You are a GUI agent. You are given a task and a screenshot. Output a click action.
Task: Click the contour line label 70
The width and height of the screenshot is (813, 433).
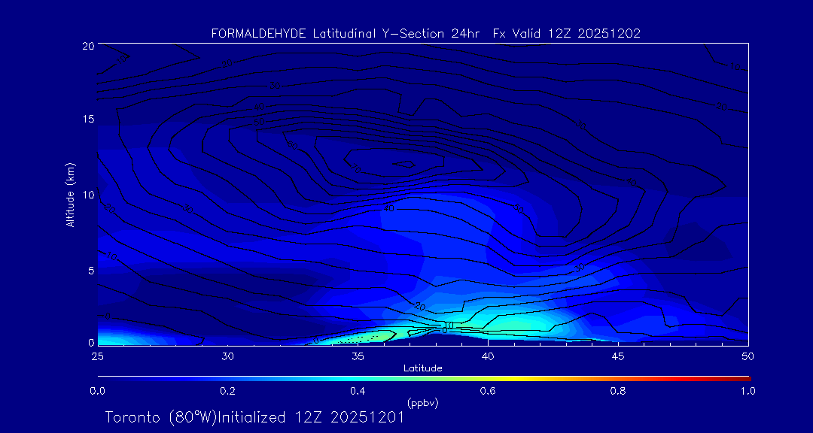(x=355, y=169)
